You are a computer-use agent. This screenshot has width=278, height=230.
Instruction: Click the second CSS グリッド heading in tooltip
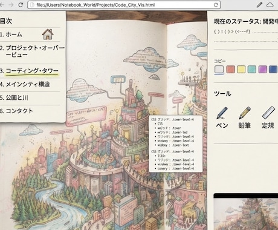point(172,151)
